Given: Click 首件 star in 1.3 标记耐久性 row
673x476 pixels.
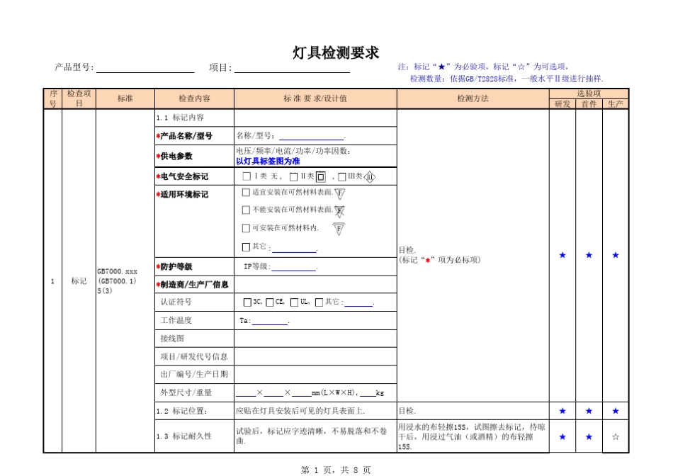Looking at the screenshot, I should (589, 437).
